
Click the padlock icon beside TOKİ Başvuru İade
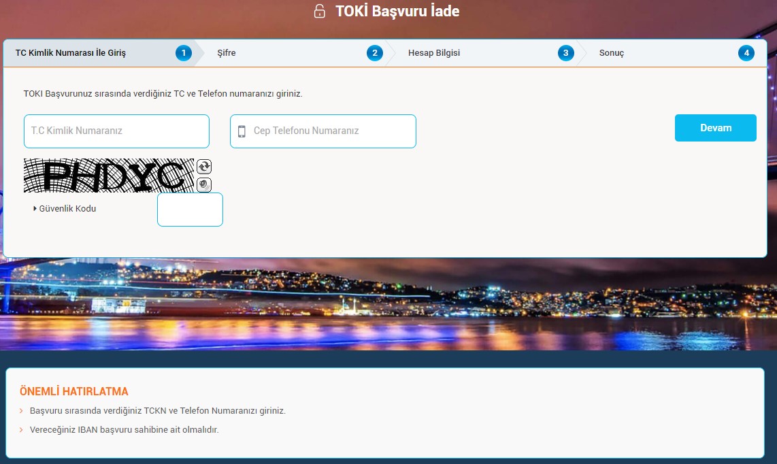(320, 11)
